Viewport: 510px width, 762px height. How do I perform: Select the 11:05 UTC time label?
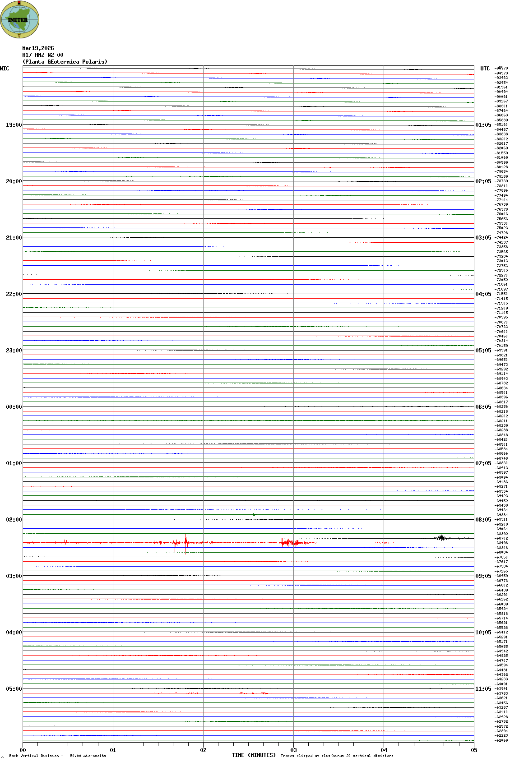click(483, 689)
